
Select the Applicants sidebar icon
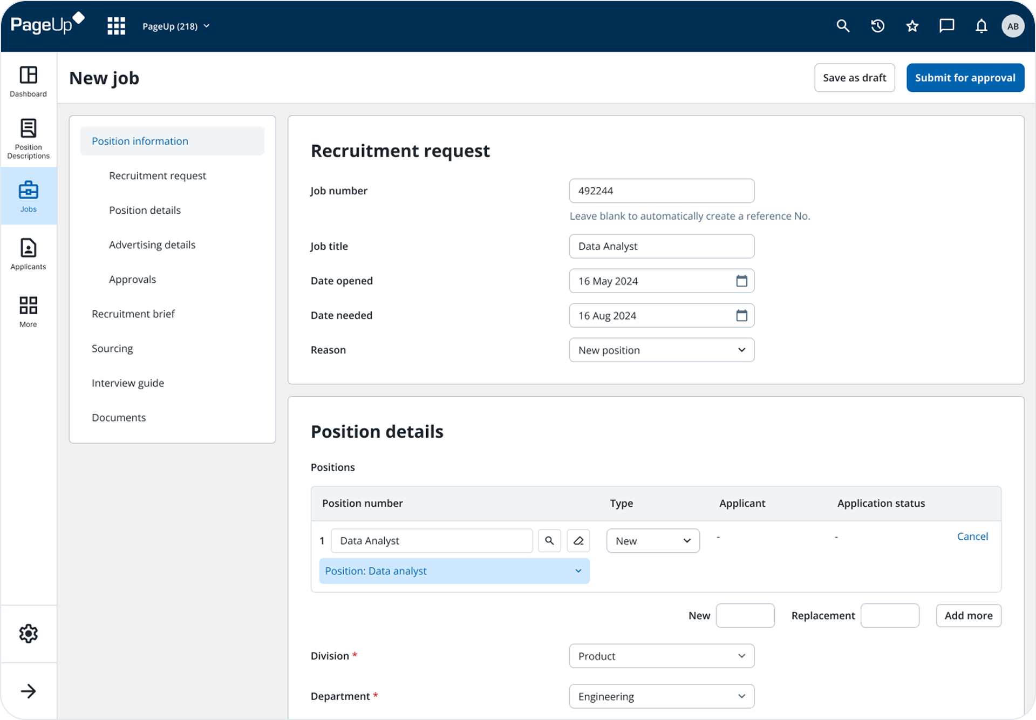[28, 253]
